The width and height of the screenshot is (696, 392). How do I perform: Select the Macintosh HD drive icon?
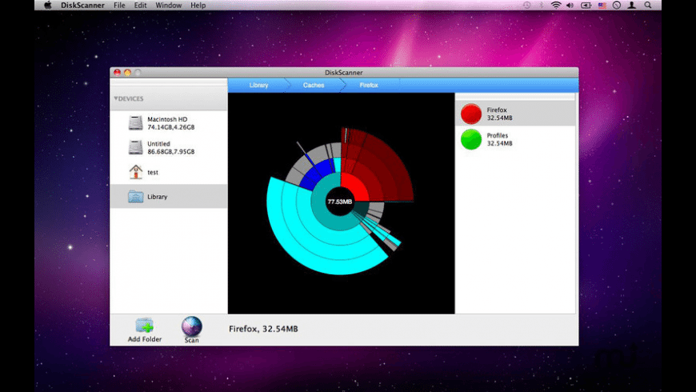[136, 123]
